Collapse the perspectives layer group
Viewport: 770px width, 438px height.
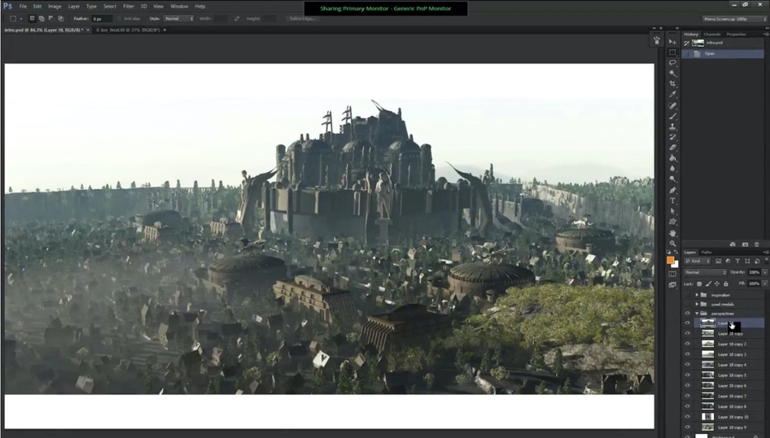point(696,313)
